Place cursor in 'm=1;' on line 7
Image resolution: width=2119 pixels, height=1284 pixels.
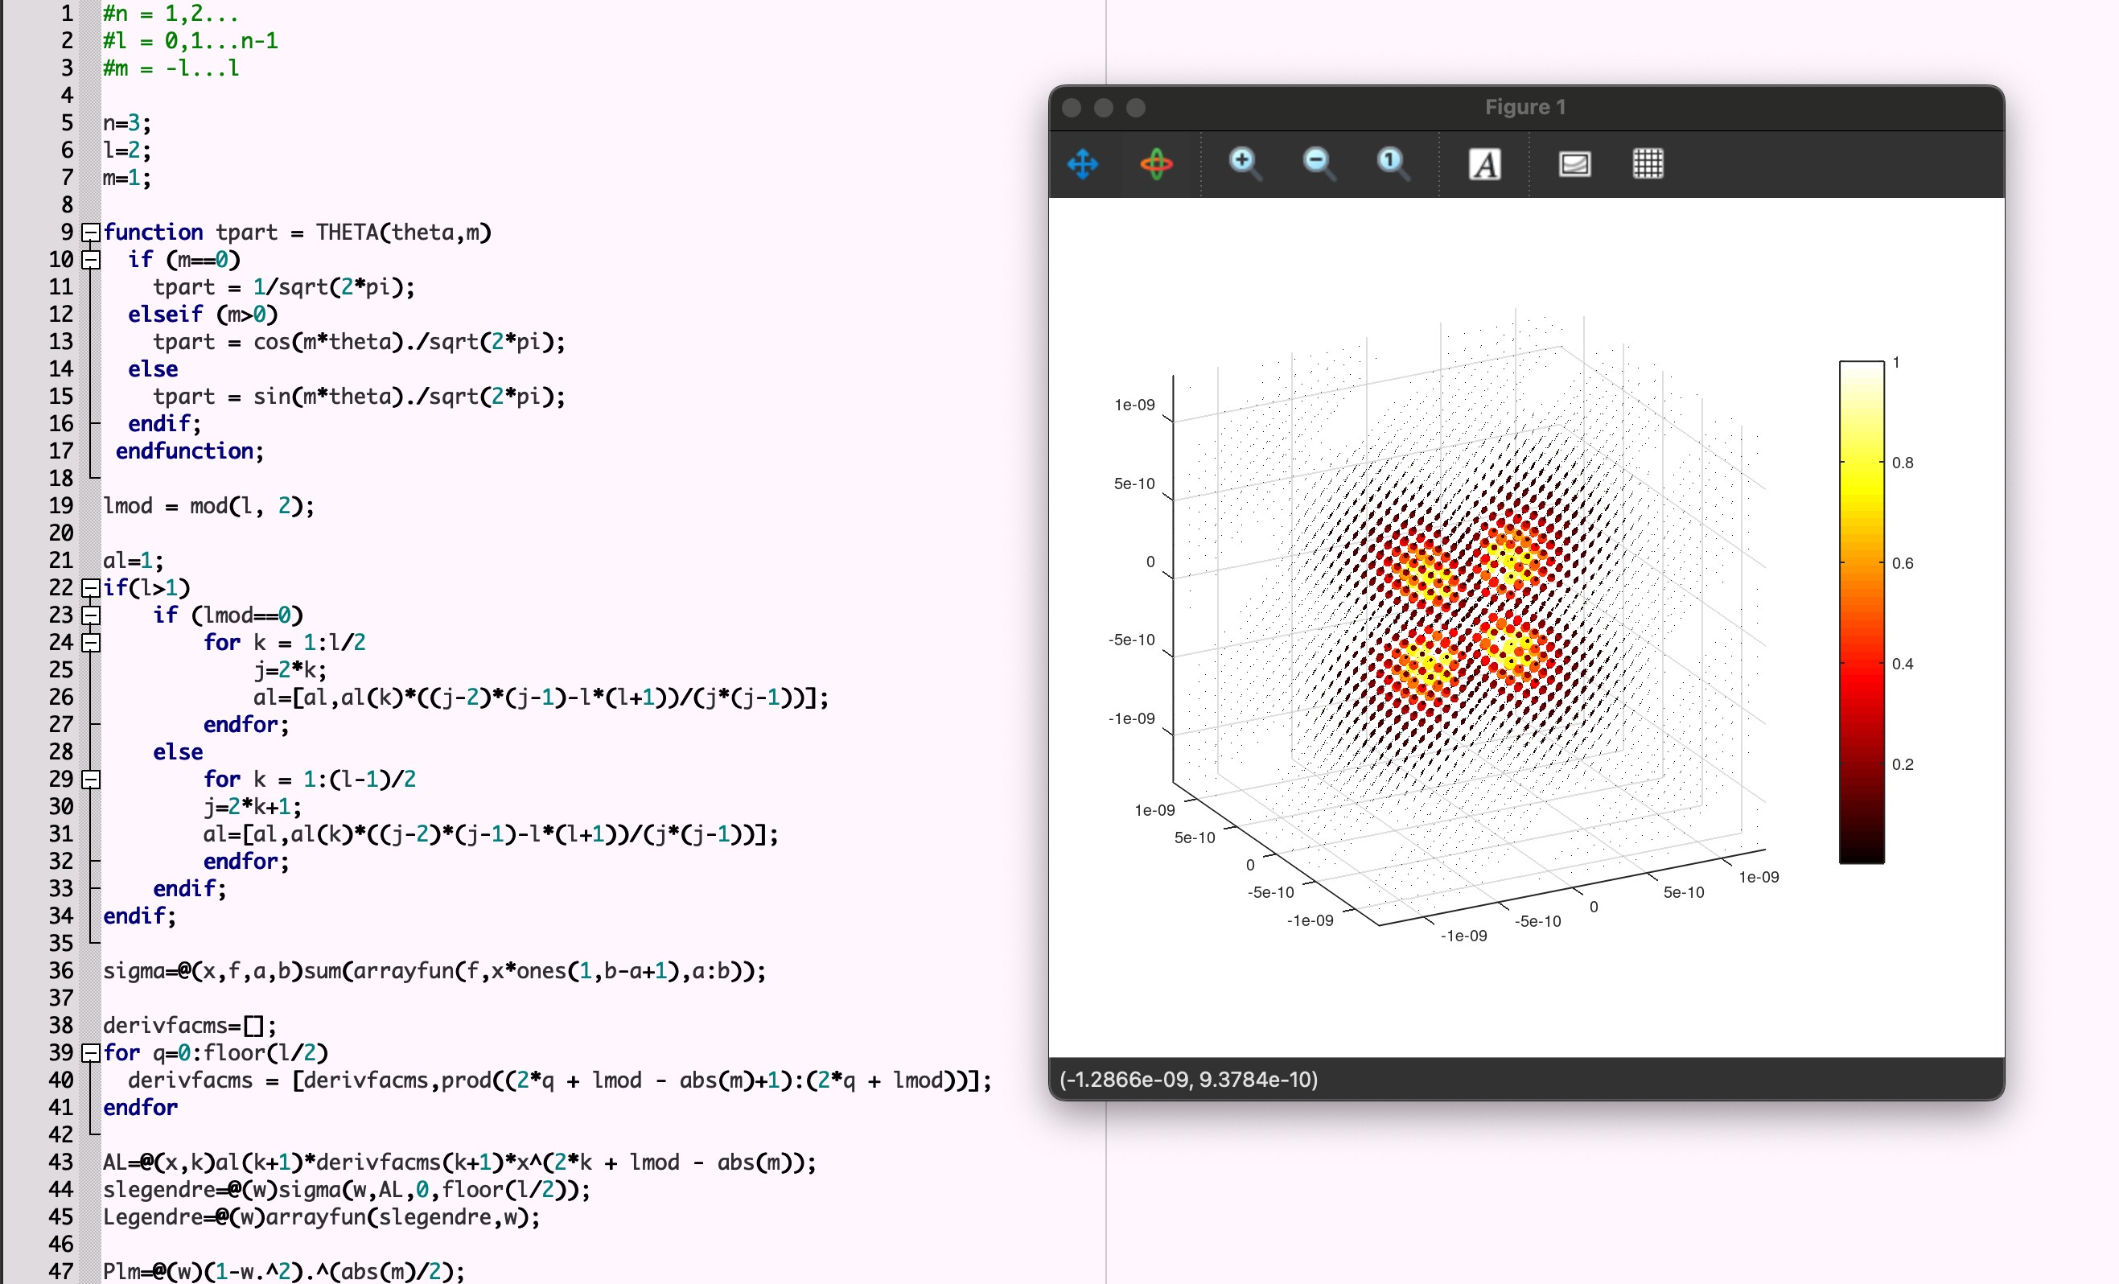tap(126, 178)
